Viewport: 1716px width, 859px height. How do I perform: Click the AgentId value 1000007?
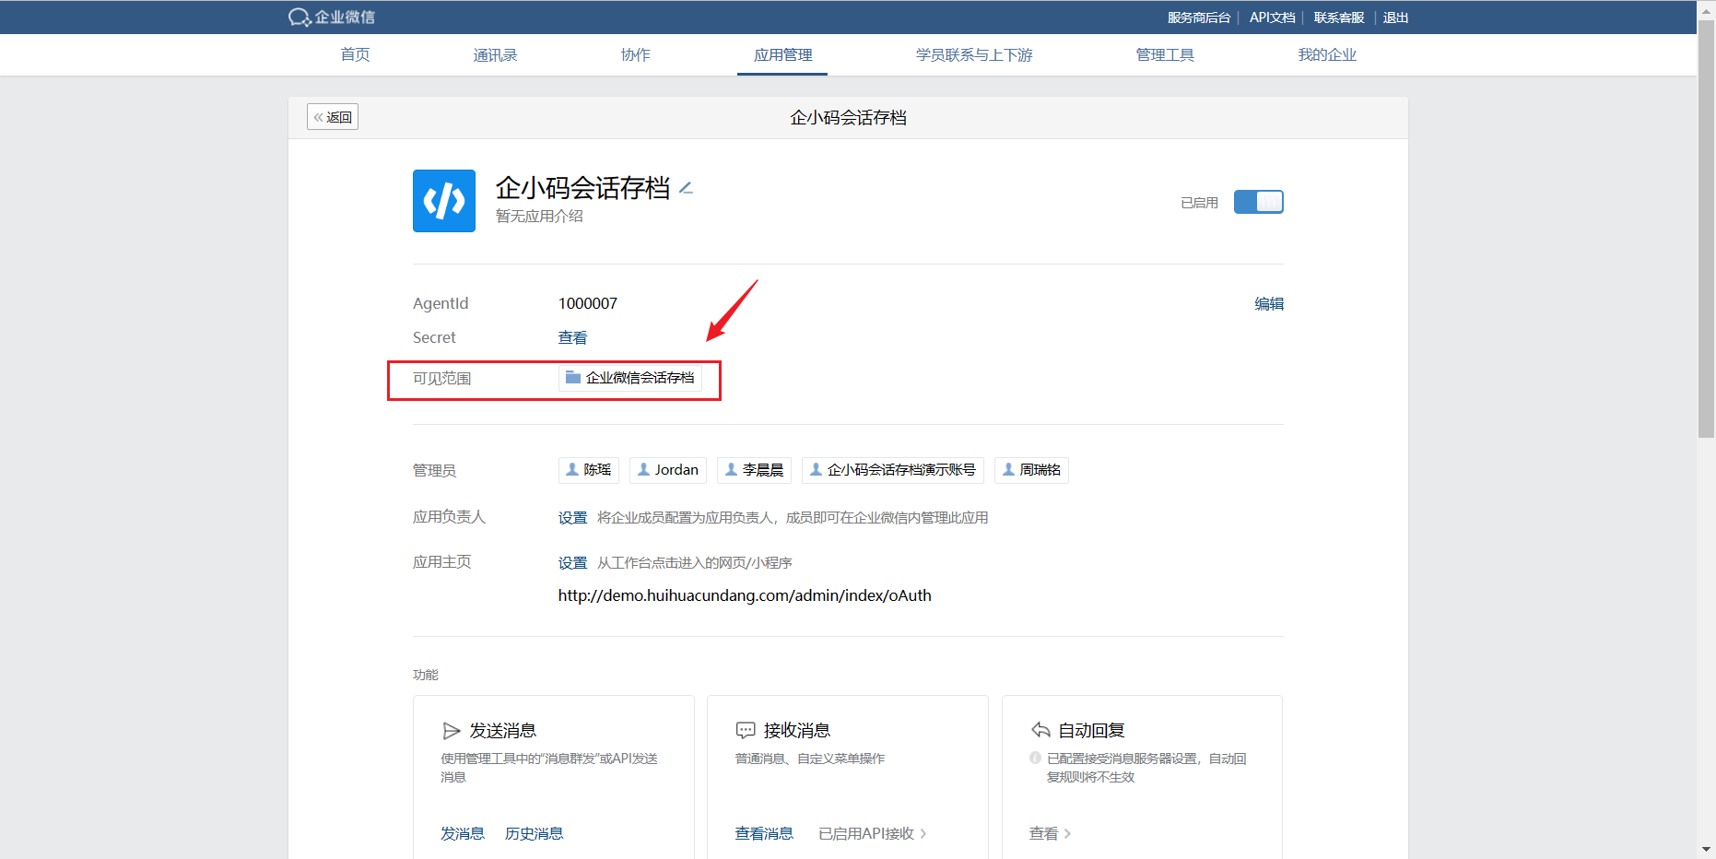[588, 303]
